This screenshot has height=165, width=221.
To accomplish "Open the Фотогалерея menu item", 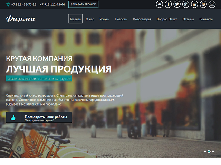I will click(142, 19).
